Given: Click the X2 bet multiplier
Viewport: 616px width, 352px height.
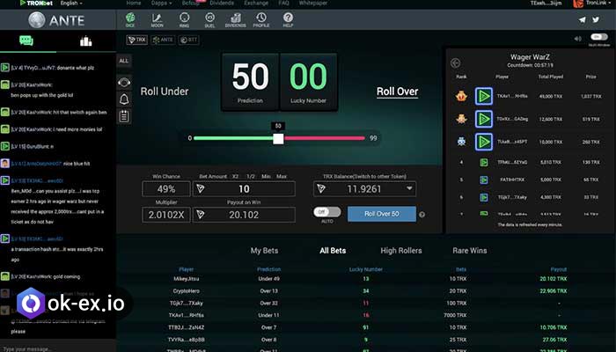Looking at the screenshot, I should coord(235,176).
